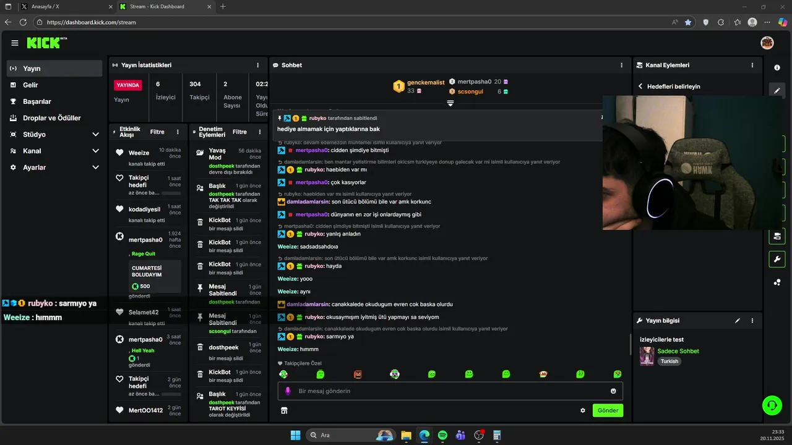Click the Weeize: yooo chat message
792x445 pixels.
[295, 279]
